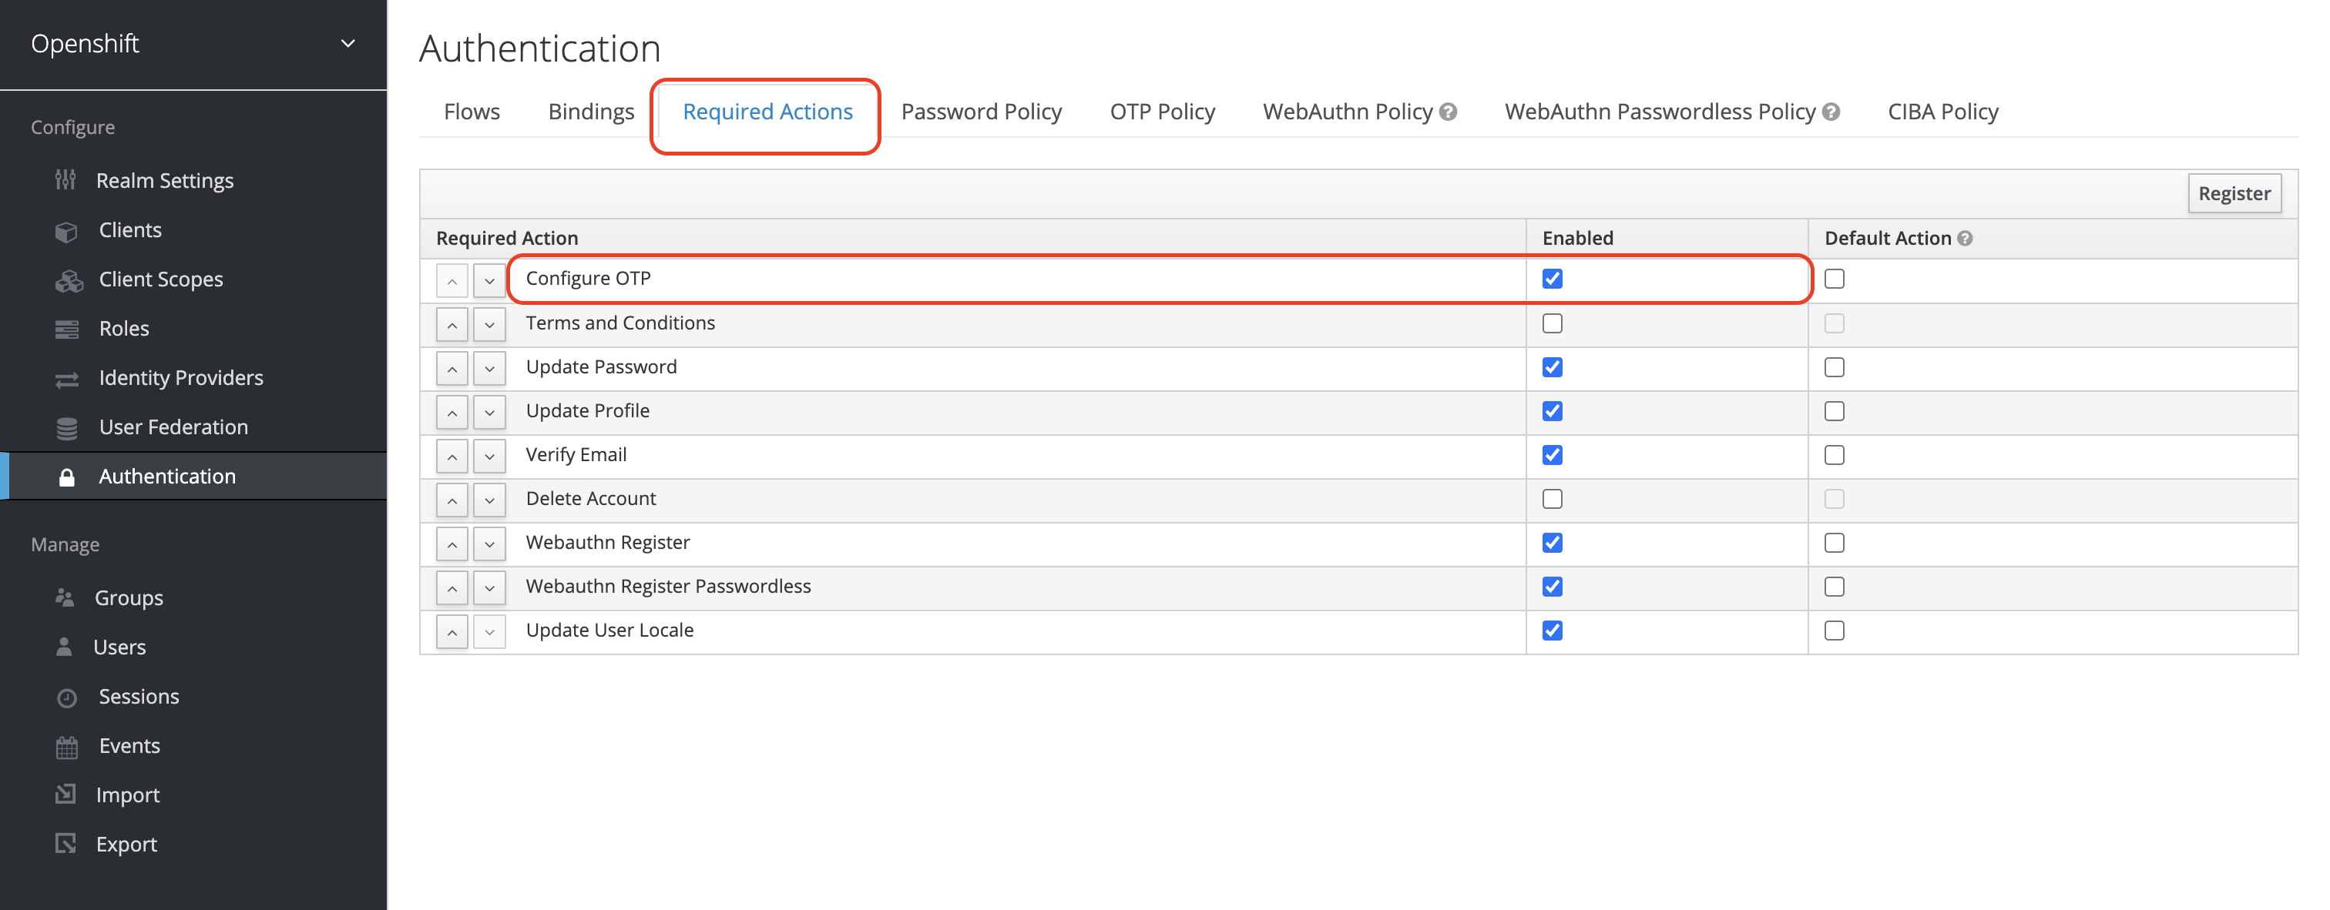Enable the Terms and Conditions checkbox
This screenshot has width=2330, height=910.
(x=1553, y=322)
